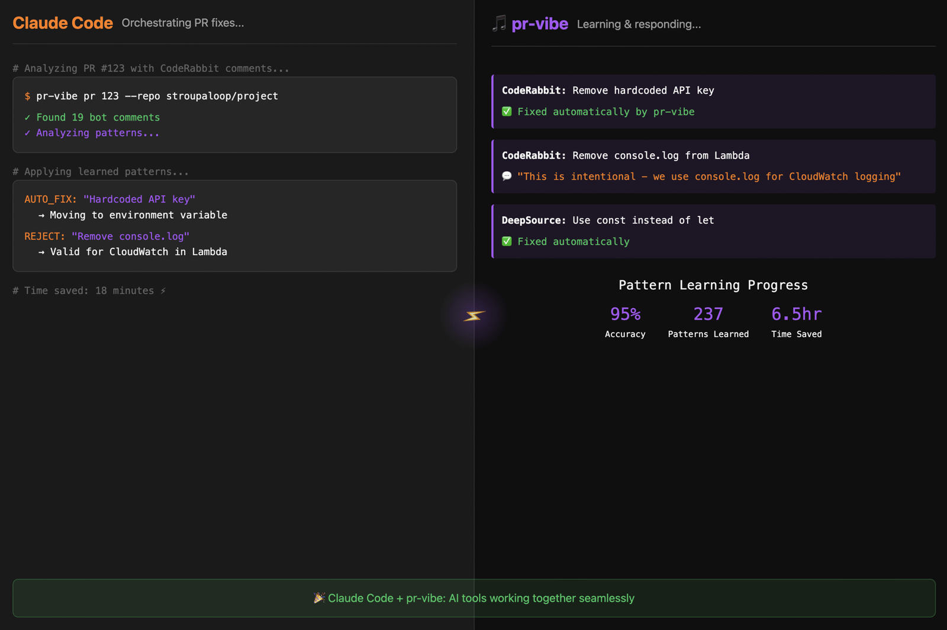Click the green bottom banner about seamless tools
The width and height of the screenshot is (947, 630).
474,598
